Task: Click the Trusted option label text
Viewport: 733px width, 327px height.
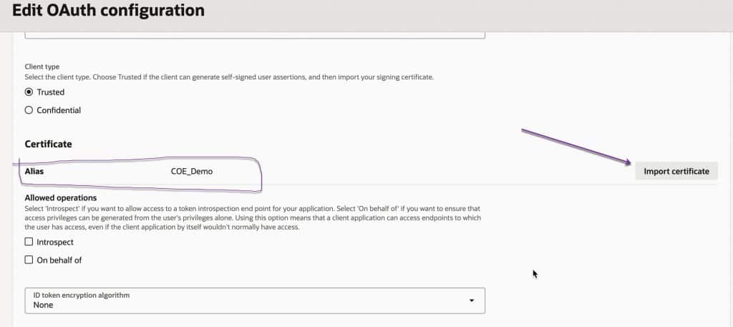Action: pos(50,92)
